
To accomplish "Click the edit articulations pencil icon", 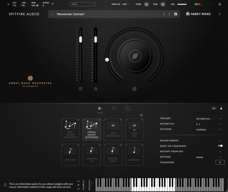I will click(x=141, y=115).
